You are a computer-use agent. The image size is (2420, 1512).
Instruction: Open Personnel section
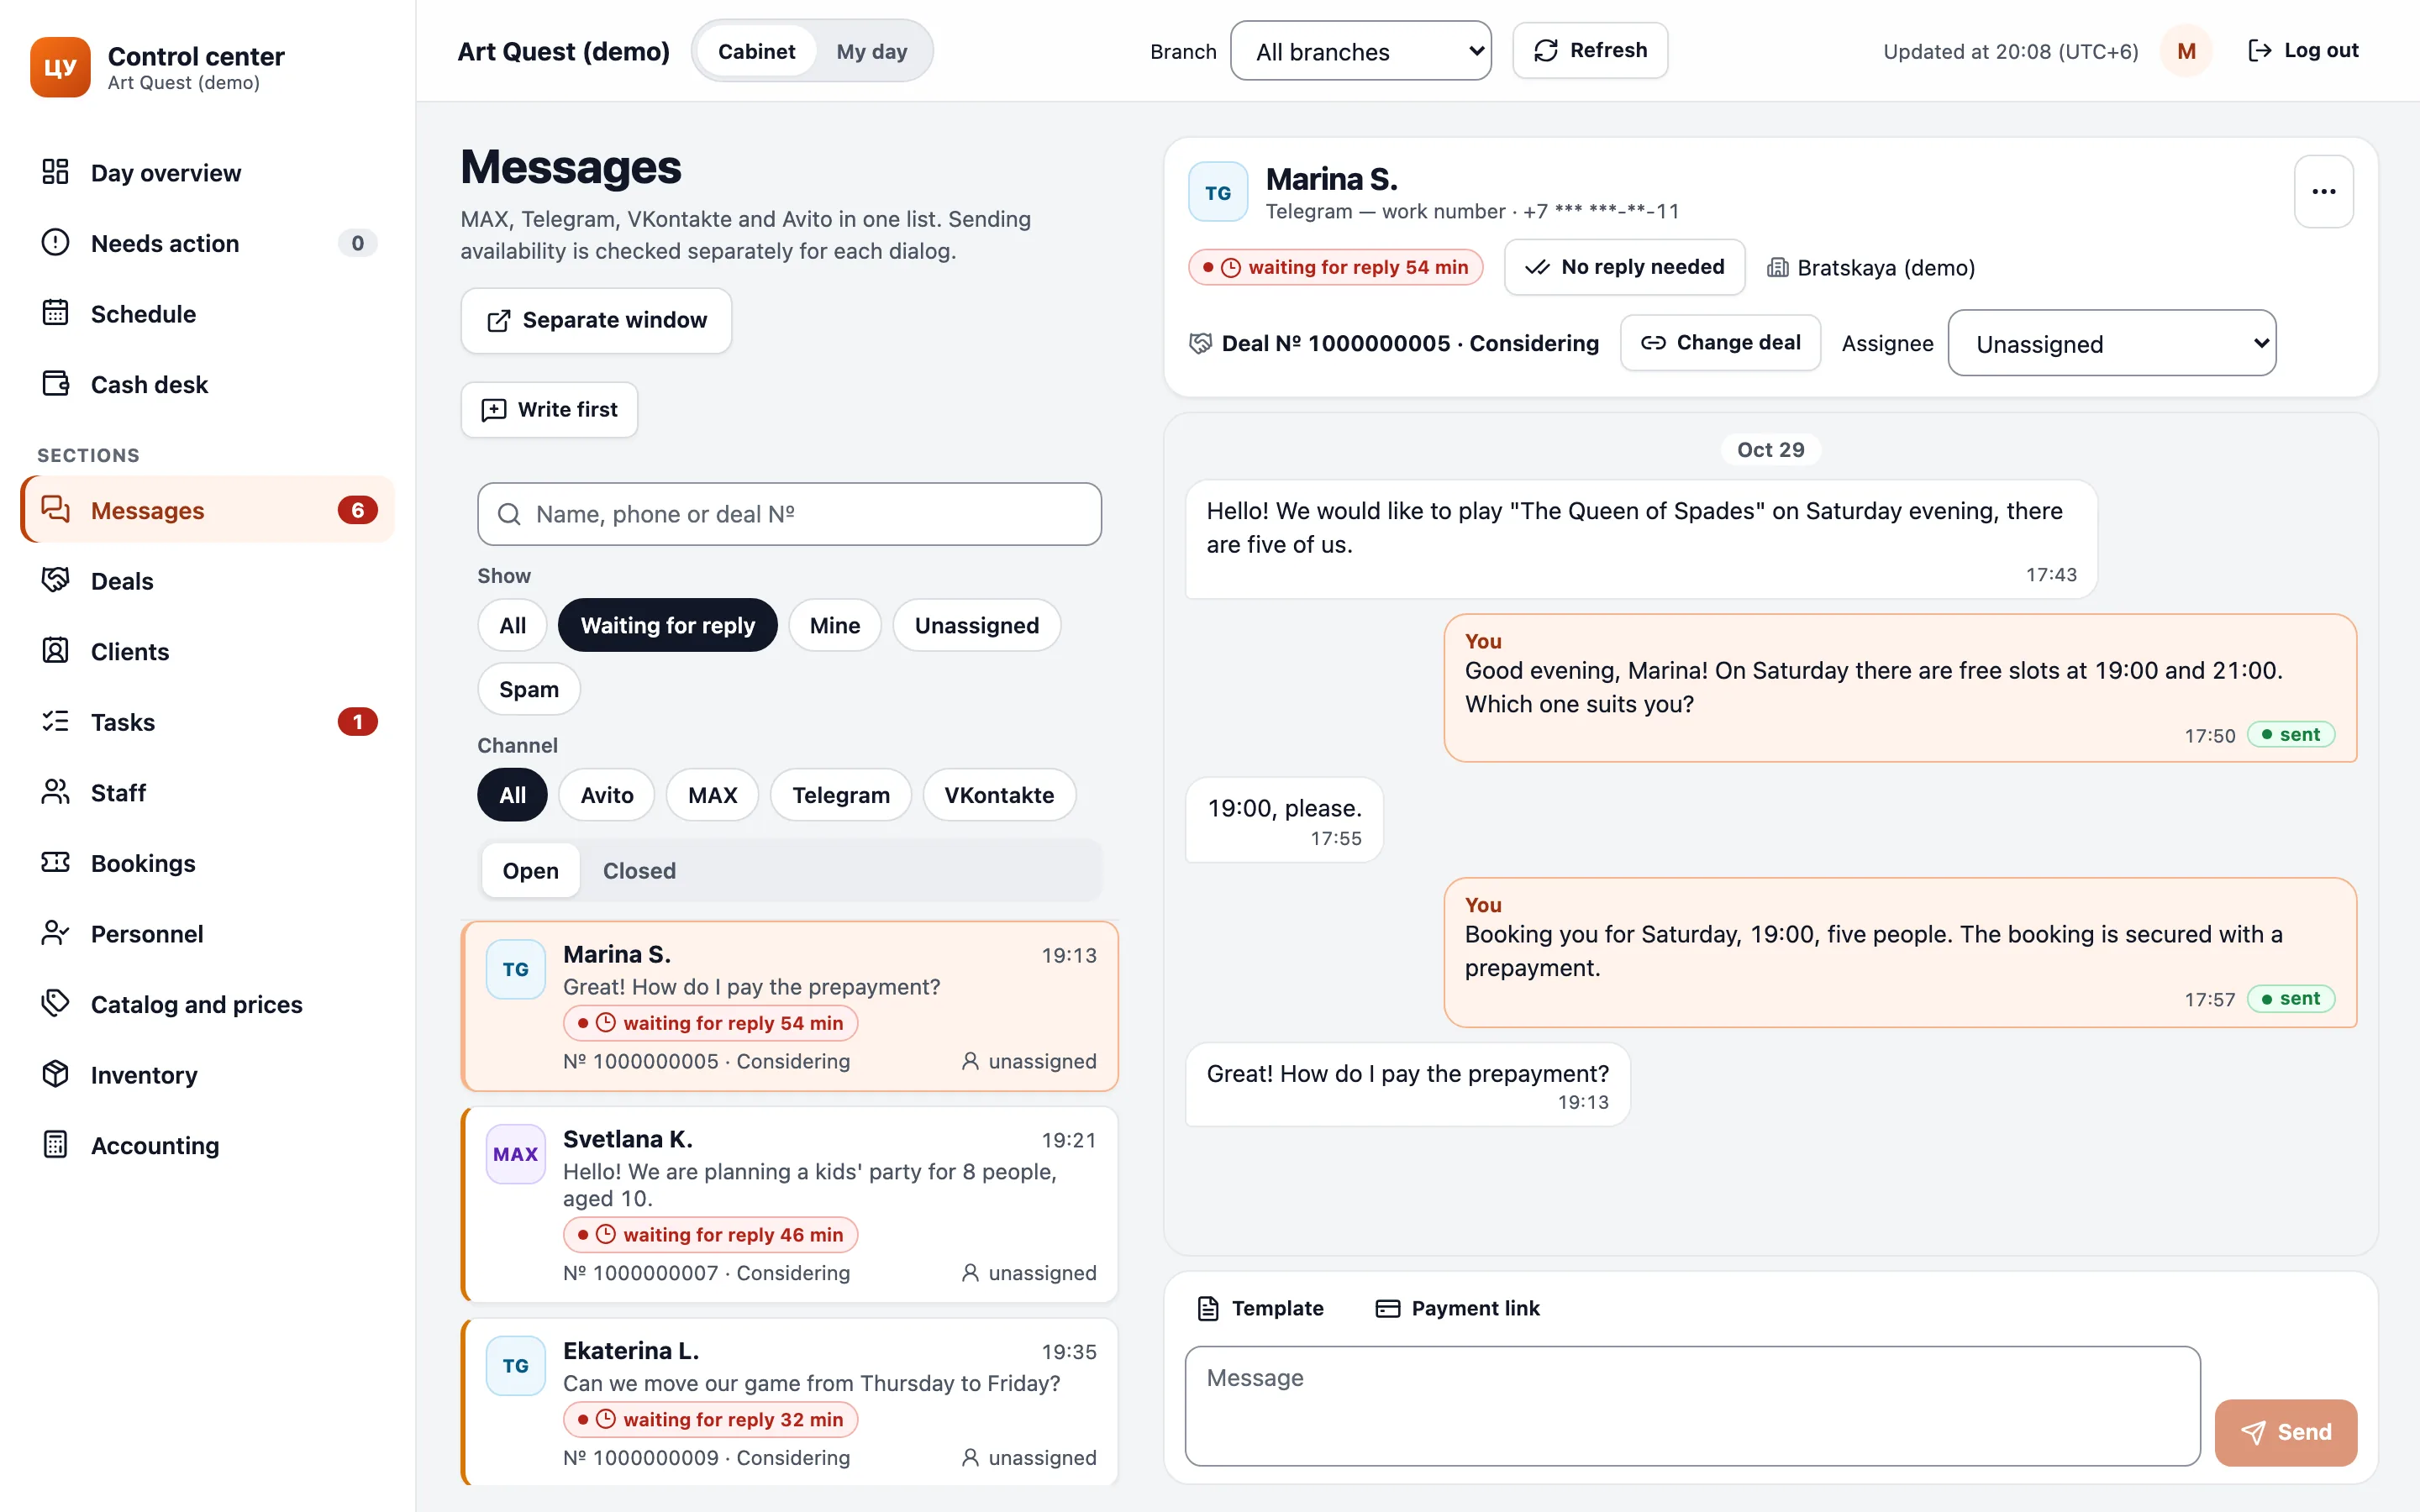tap(208, 933)
